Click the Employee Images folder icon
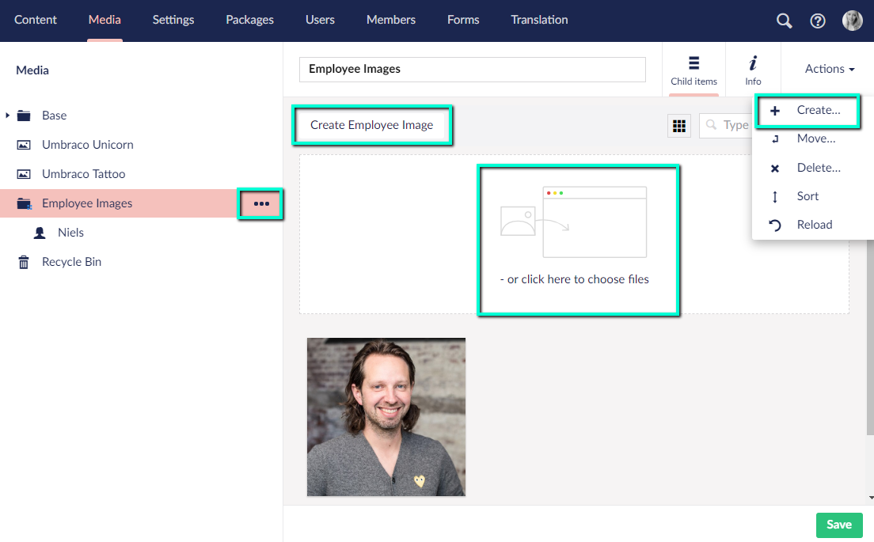The width and height of the screenshot is (874, 542). coord(24,203)
